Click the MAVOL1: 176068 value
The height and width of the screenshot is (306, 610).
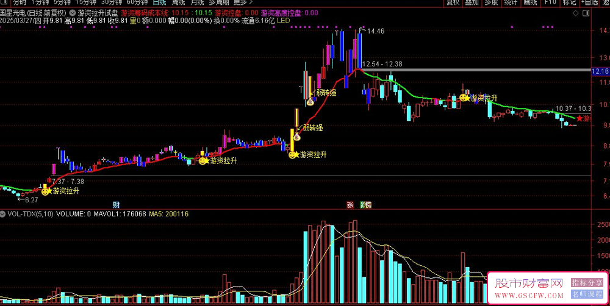[120, 214]
